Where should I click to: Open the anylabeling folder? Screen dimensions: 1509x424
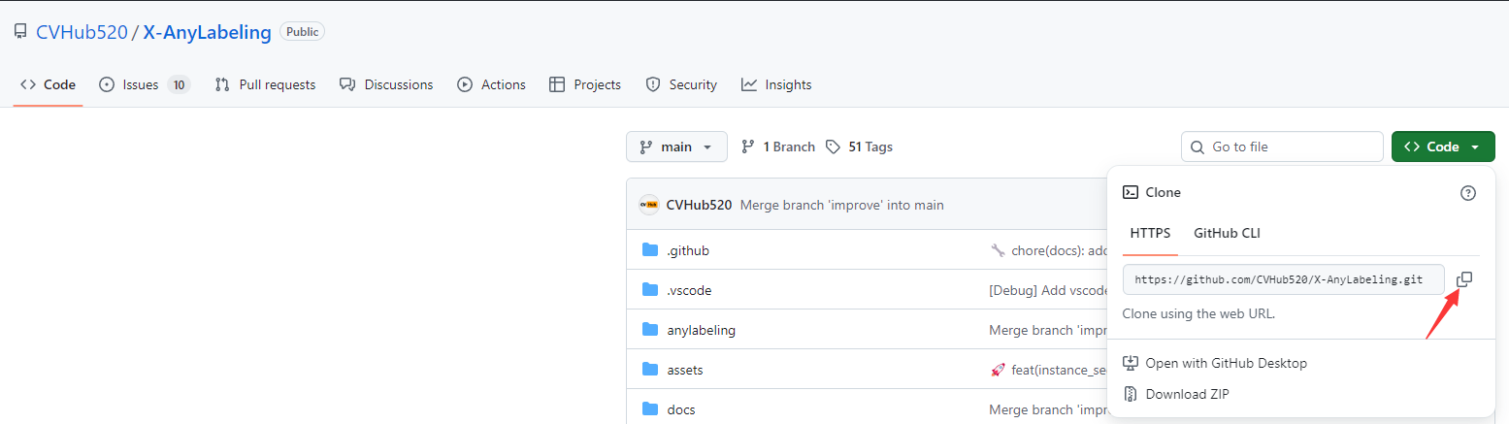pos(702,330)
